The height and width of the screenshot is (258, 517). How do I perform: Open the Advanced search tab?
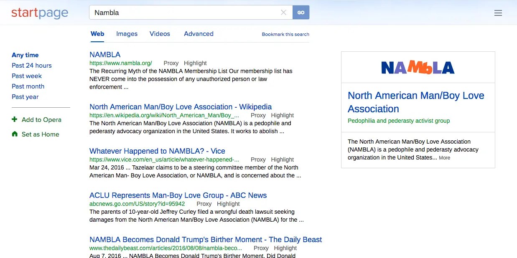[199, 34]
